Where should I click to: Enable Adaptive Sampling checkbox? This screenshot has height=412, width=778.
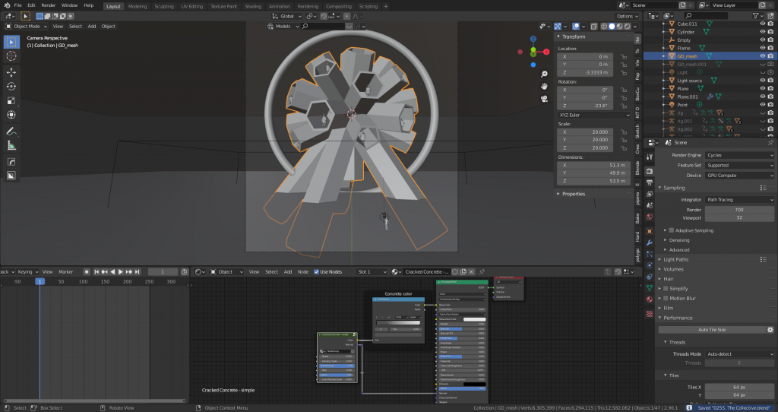click(x=672, y=230)
